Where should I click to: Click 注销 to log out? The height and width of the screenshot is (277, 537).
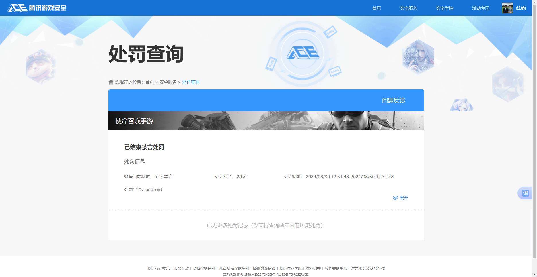point(521,8)
